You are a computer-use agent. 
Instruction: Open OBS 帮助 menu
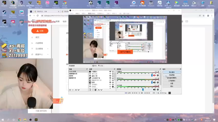114,14
